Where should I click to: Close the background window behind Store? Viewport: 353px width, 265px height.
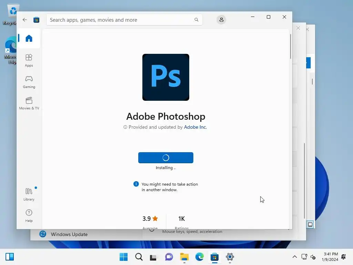pyautogui.click(x=298, y=28)
